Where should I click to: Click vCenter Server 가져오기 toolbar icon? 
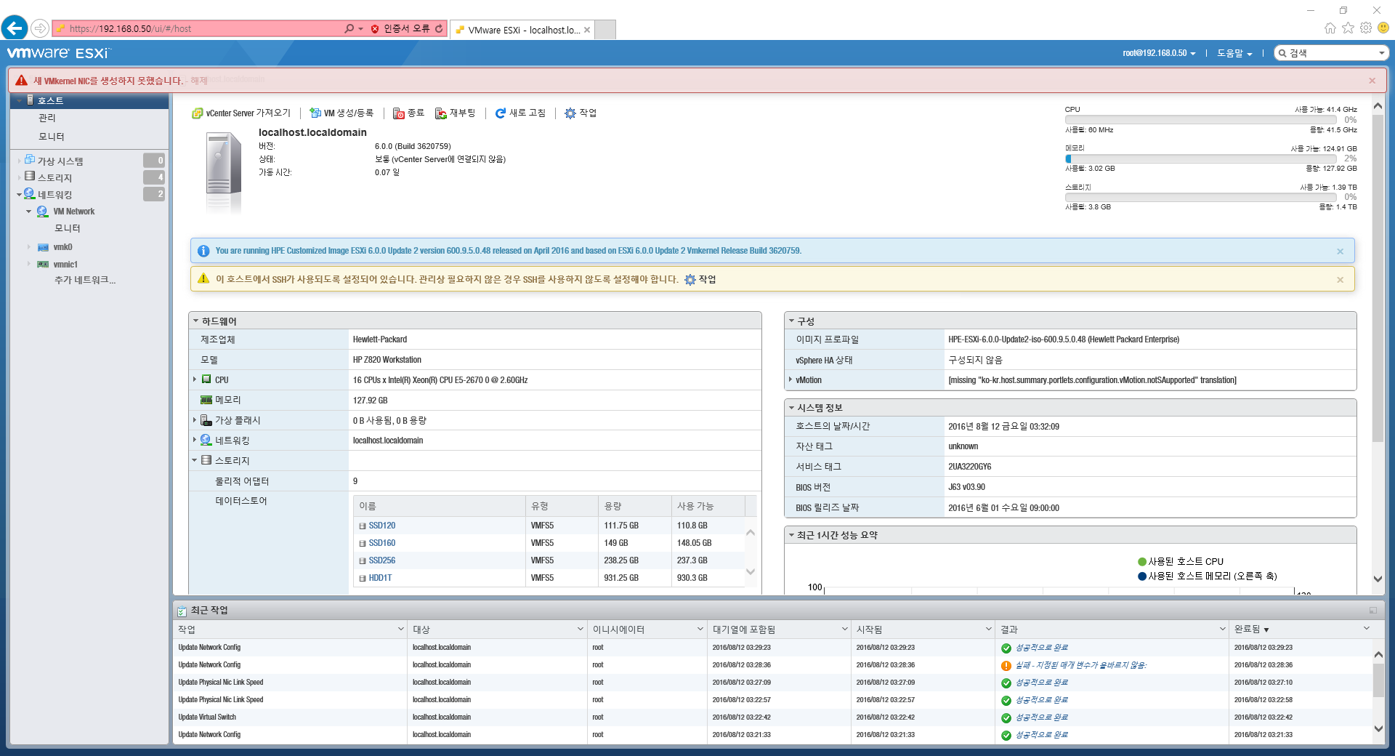(197, 113)
